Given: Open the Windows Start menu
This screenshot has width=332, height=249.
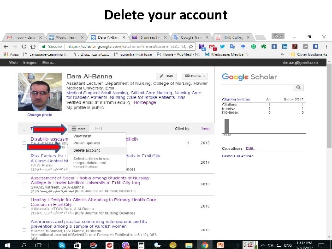Looking at the screenshot, I should (x=7, y=245).
